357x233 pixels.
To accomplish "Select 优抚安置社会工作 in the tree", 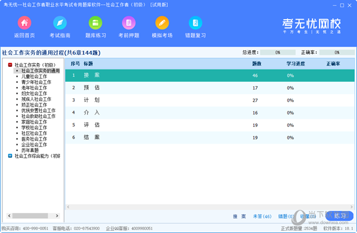I will 38,111.
